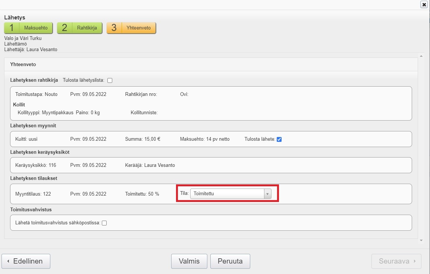The height and width of the screenshot is (274, 430).
Task: Click the Yhteenveto panel header
Action: tap(23, 64)
